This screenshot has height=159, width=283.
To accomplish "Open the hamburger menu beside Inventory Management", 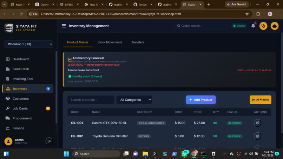I will pos(64,26).
